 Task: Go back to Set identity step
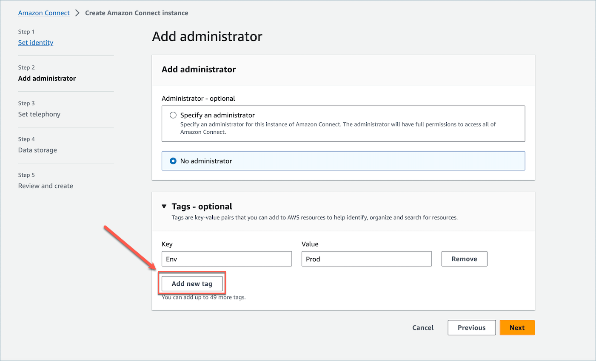tap(35, 42)
